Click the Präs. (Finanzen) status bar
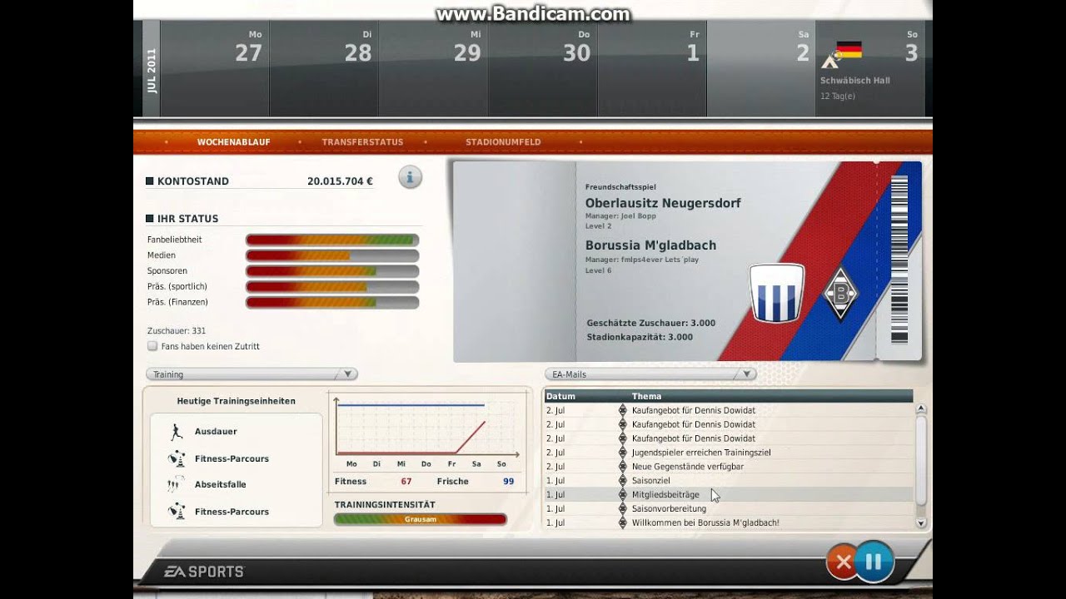This screenshot has height=599, width=1066. (x=332, y=303)
